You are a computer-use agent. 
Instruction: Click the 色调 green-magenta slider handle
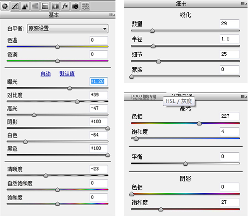click(58, 61)
